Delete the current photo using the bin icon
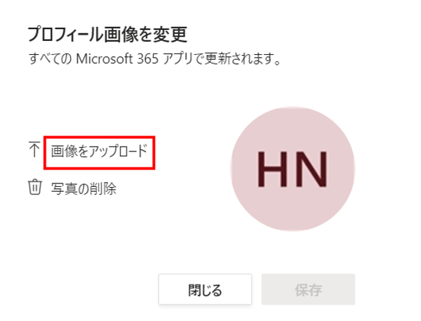421x321 pixels. pos(35,187)
